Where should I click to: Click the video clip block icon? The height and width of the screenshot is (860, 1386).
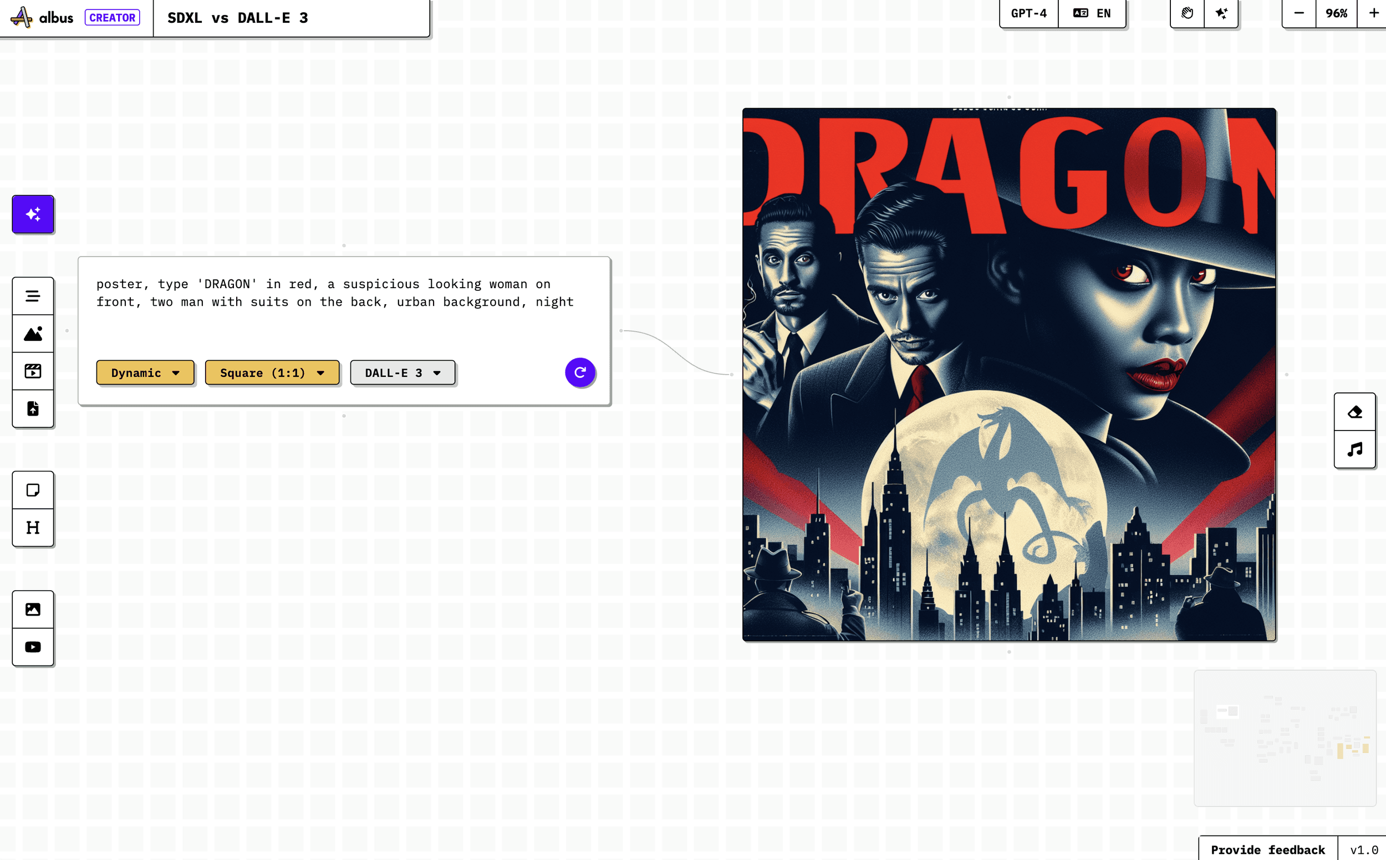(33, 371)
